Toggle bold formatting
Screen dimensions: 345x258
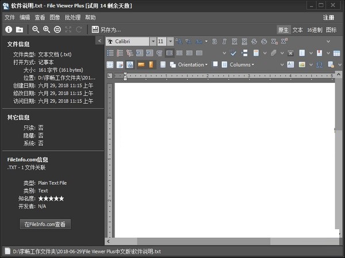(x=214, y=41)
